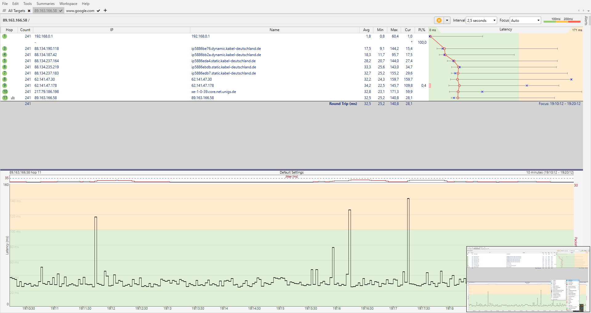Click the IP column header
This screenshot has width=591, height=313.
111,30
